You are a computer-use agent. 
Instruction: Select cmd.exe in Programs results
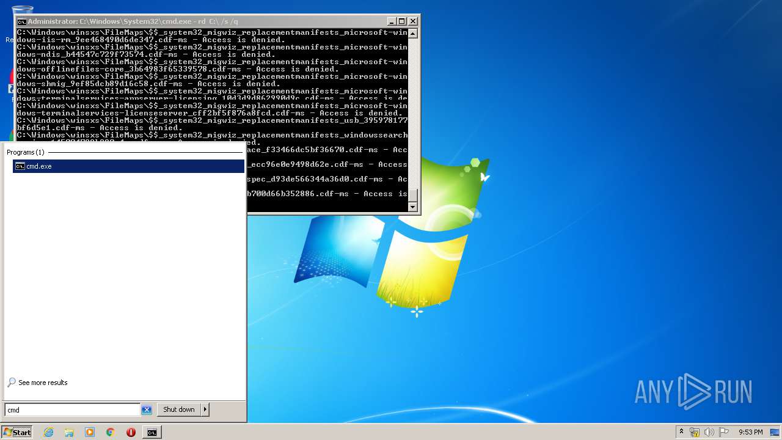(128, 166)
